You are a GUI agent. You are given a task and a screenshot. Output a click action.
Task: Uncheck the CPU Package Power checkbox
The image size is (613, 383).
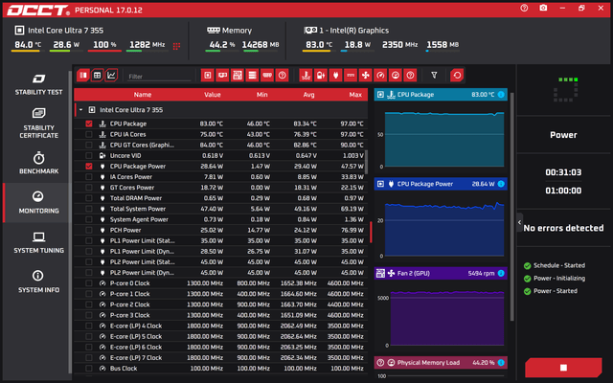tap(89, 166)
